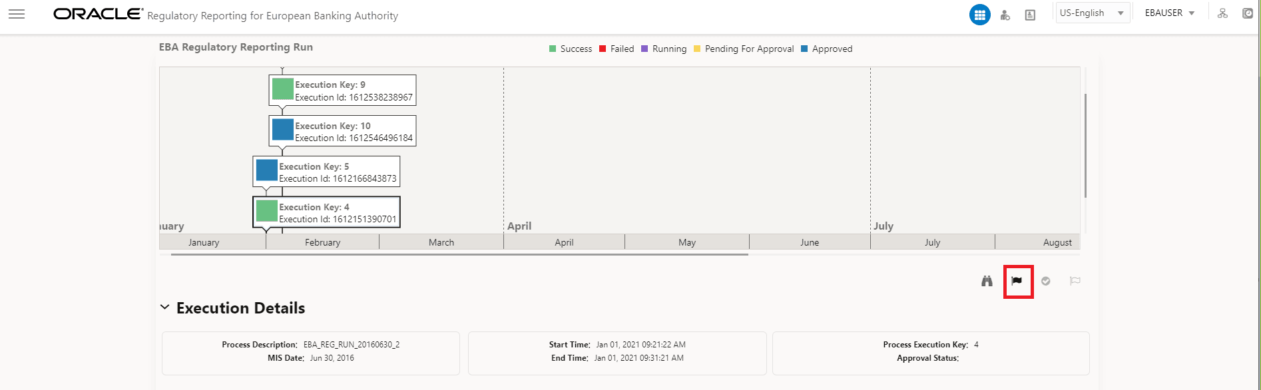The height and width of the screenshot is (390, 1261).
Task: Click the July month cell on timeline axis
Action: [932, 242]
